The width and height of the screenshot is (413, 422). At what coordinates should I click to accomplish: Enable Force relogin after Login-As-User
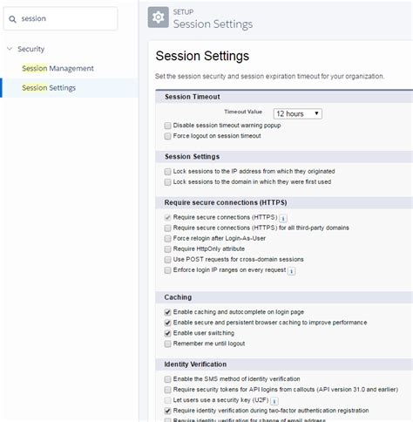pyautogui.click(x=167, y=239)
